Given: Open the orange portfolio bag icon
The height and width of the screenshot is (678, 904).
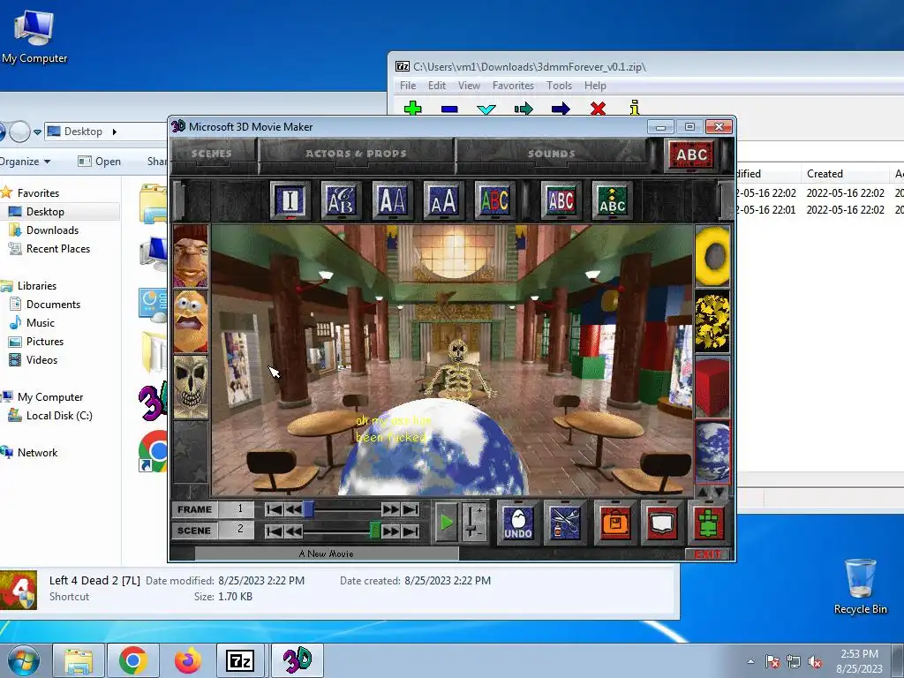Looking at the screenshot, I should pyautogui.click(x=615, y=523).
